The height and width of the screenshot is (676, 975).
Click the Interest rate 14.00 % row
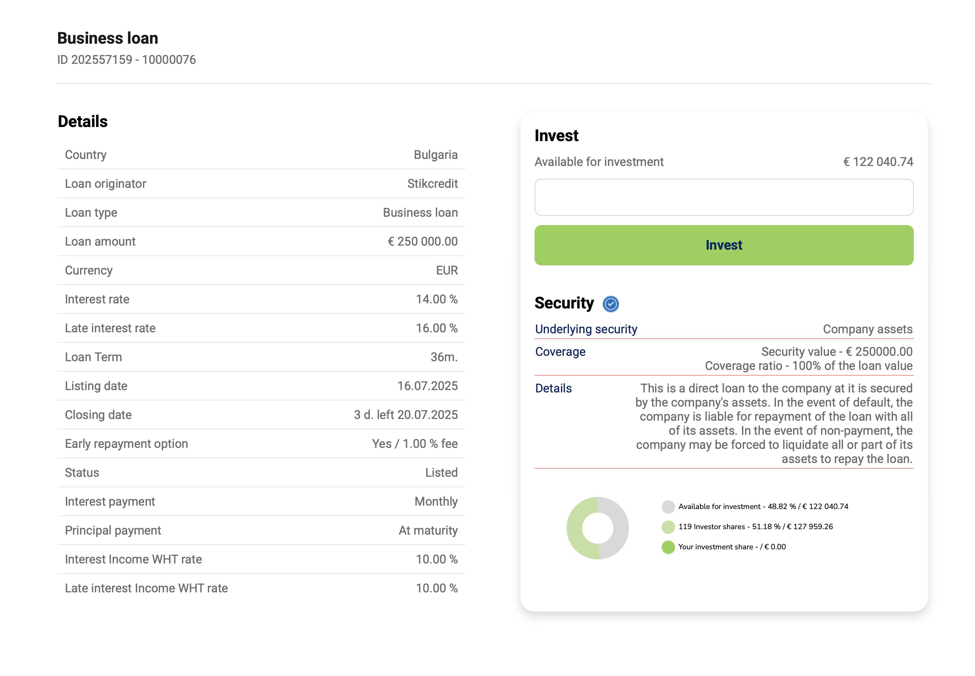(x=261, y=299)
